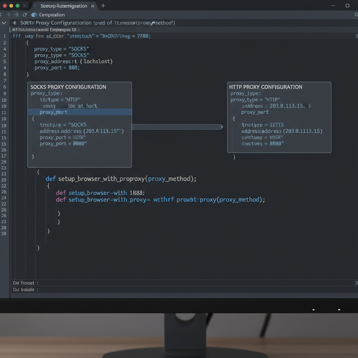Click the plus icon beside Proxy Configuration heading
Viewport: 358px width, 358px height.
pyautogui.click(x=14, y=22)
